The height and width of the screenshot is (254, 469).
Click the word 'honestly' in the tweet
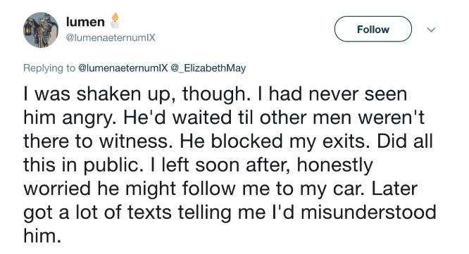[x=334, y=165]
